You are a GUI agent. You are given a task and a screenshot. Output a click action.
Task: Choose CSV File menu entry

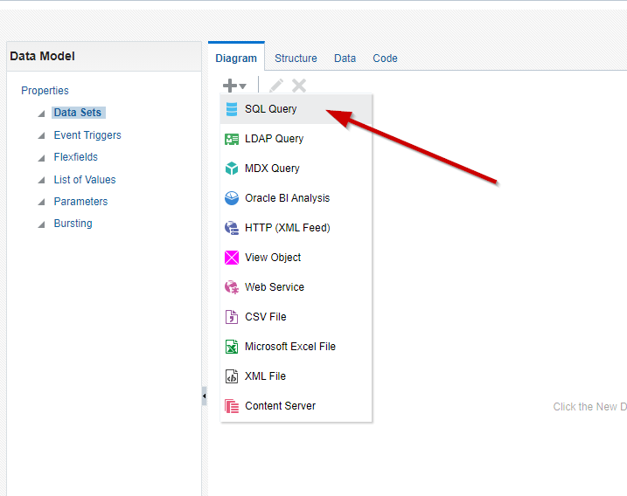[265, 317]
